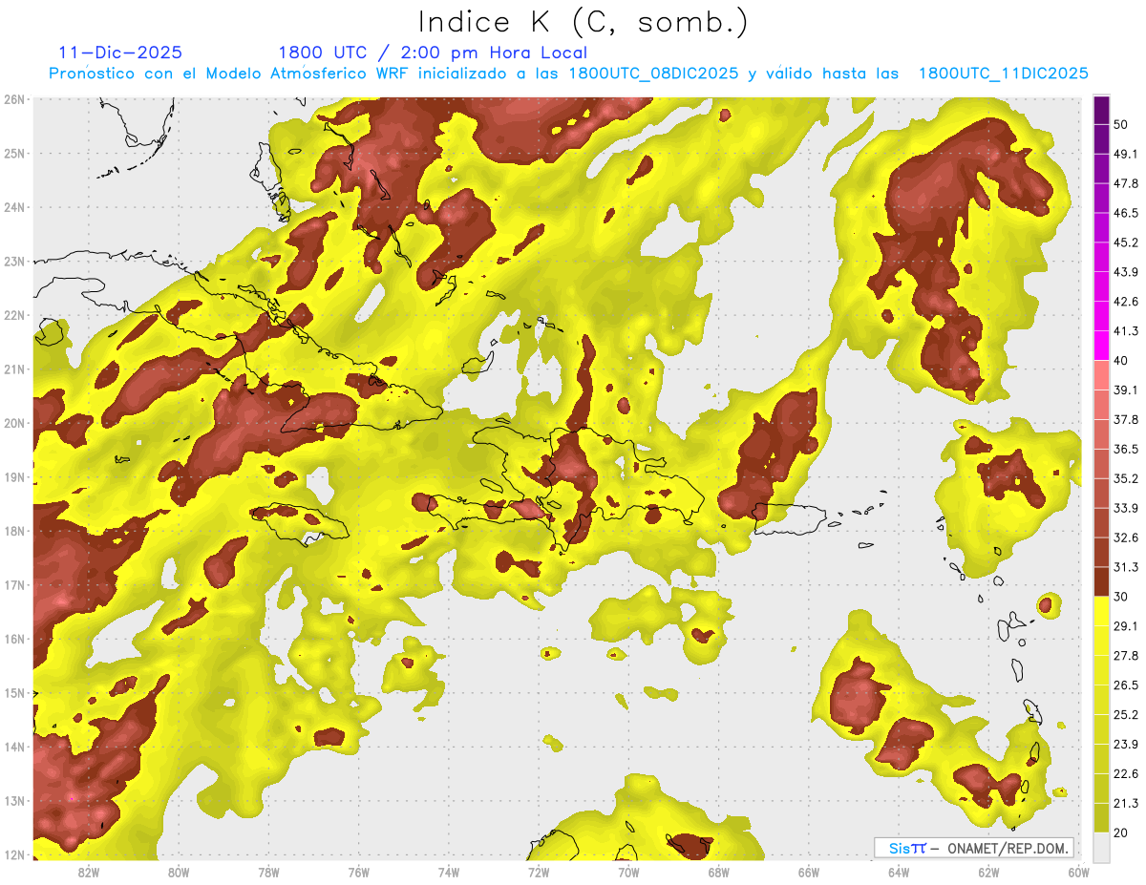Image resolution: width=1146 pixels, height=885 pixels.
Task: Click the '29.1' color scale label
Action: (1126, 626)
